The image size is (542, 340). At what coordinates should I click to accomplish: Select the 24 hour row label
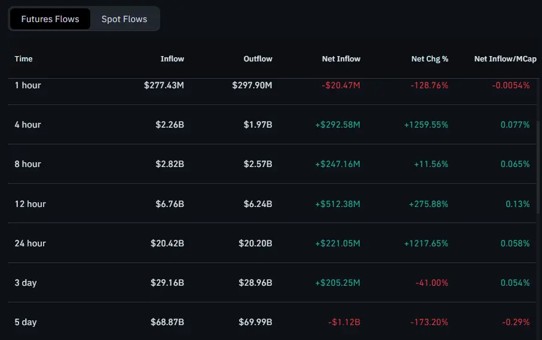30,243
